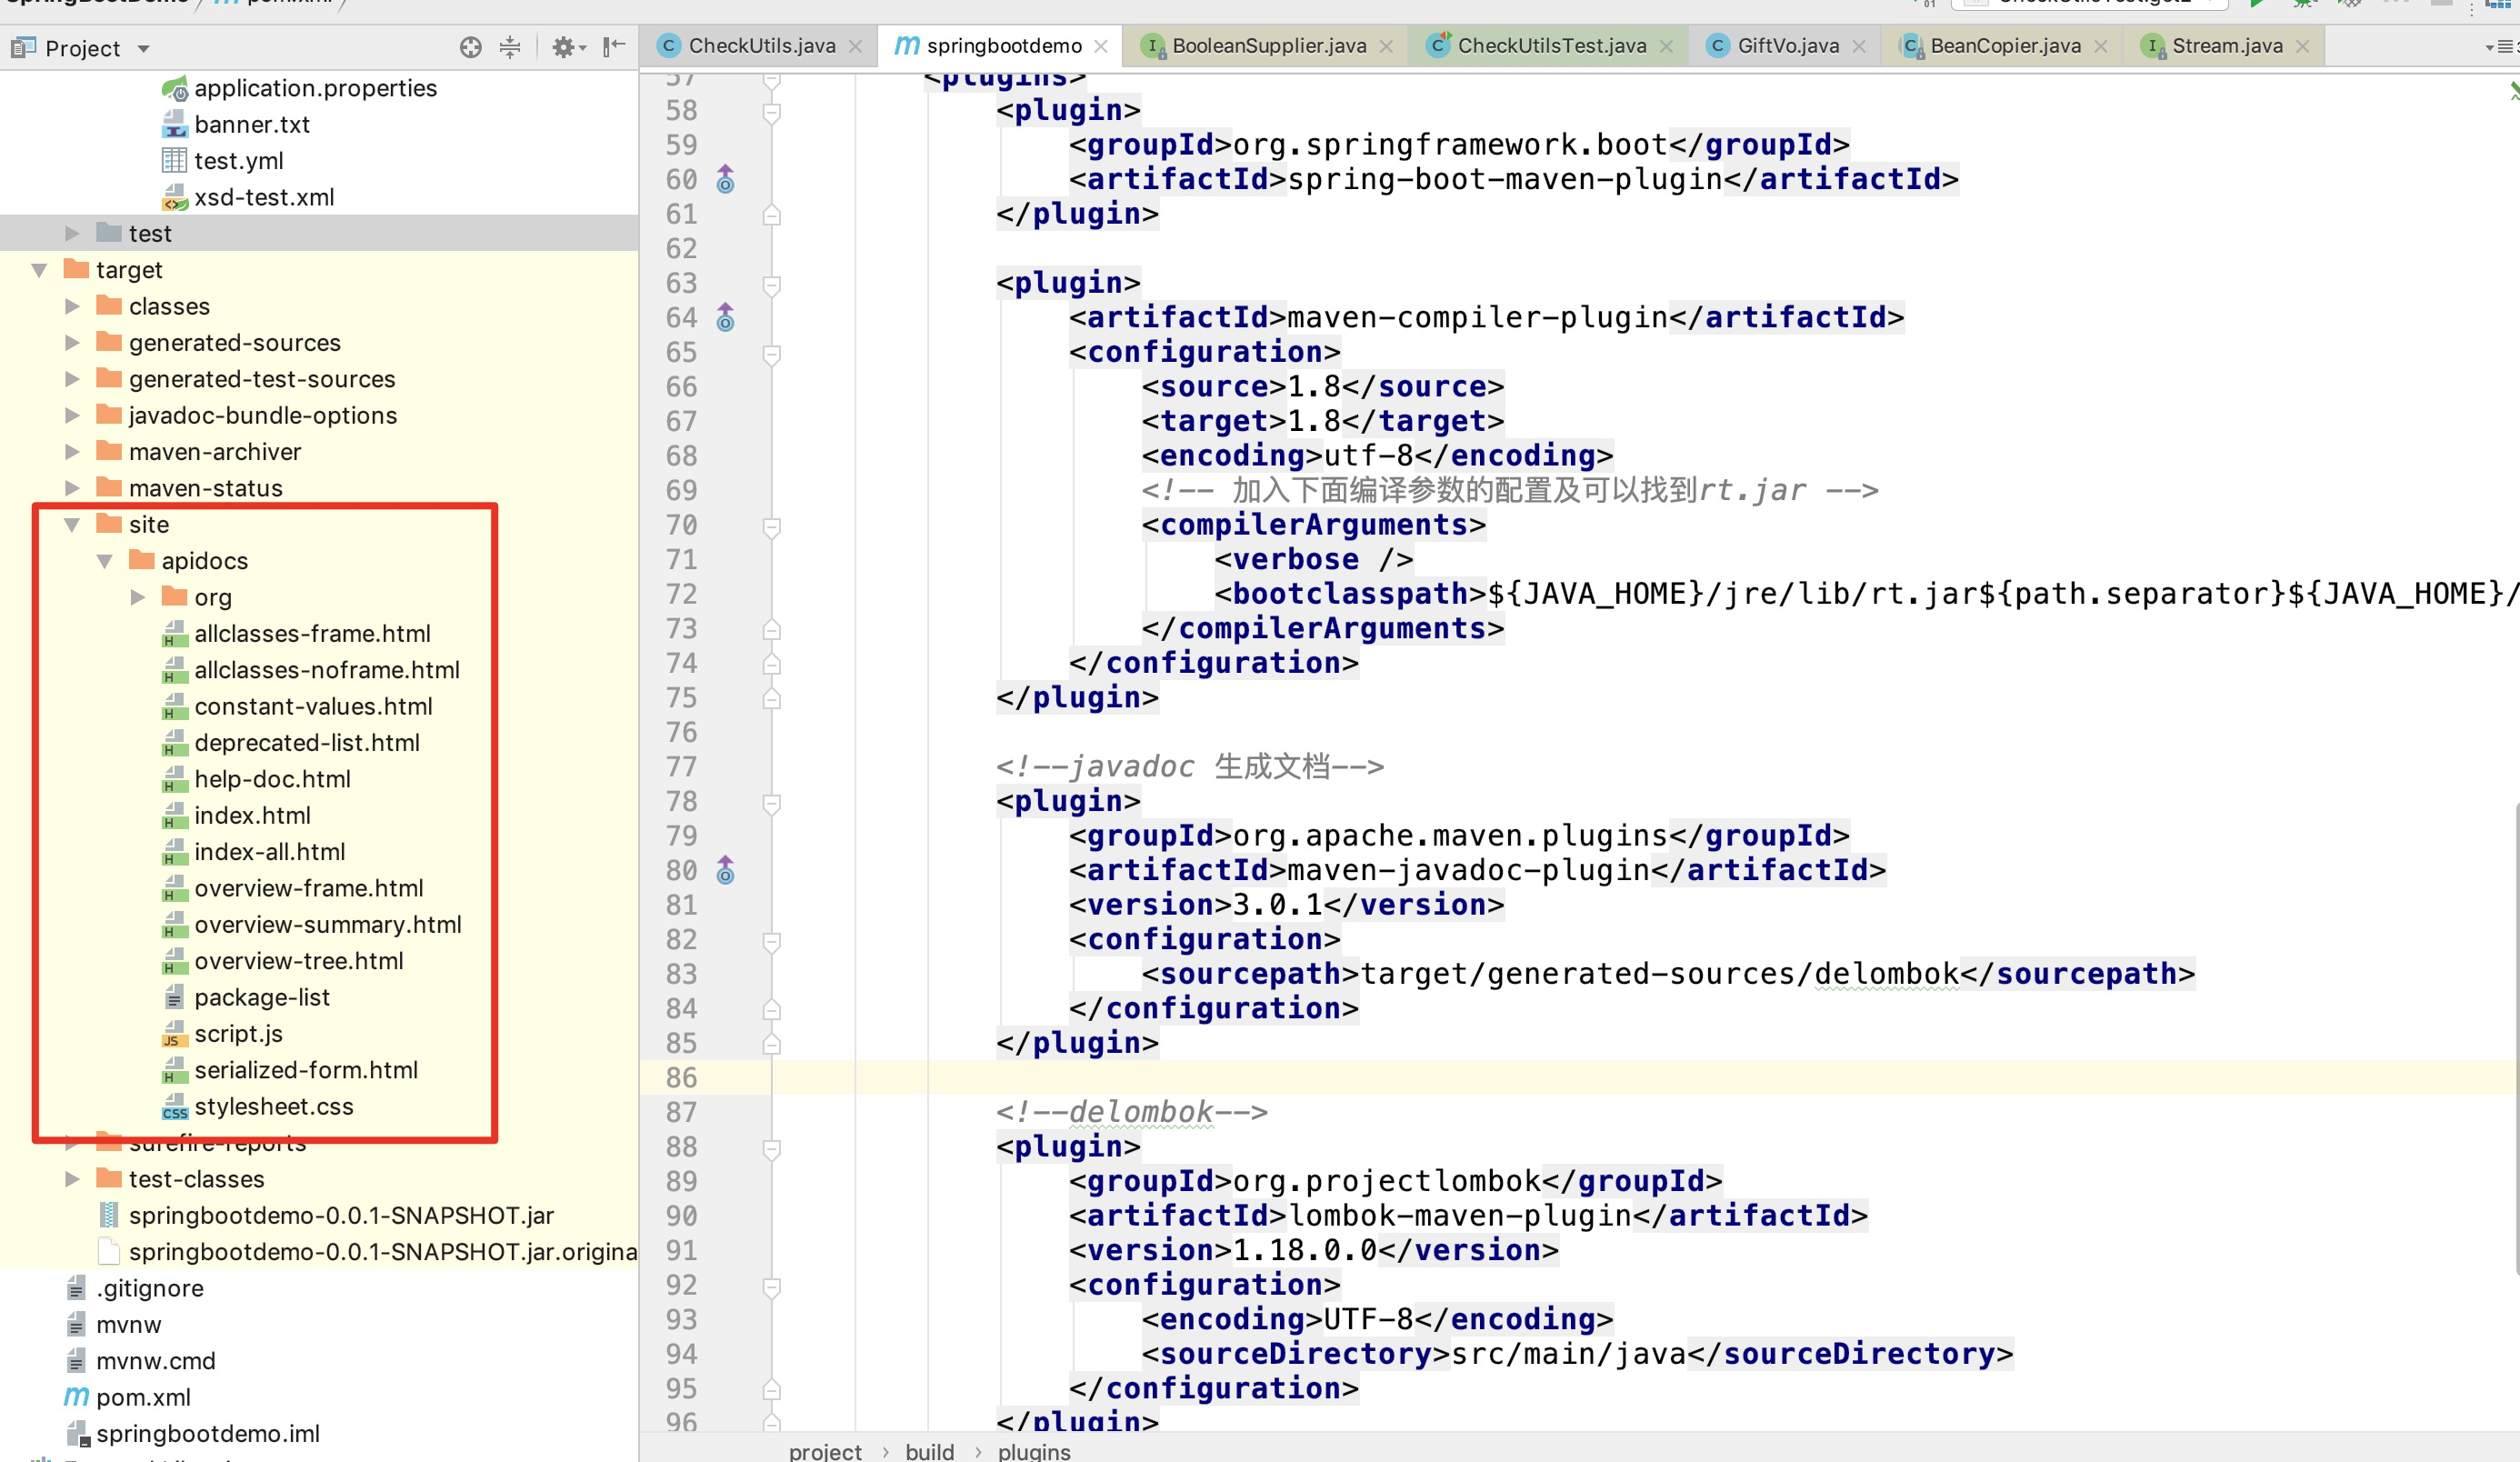
Task: Expand the org folder under apidocs
Action: 138,598
